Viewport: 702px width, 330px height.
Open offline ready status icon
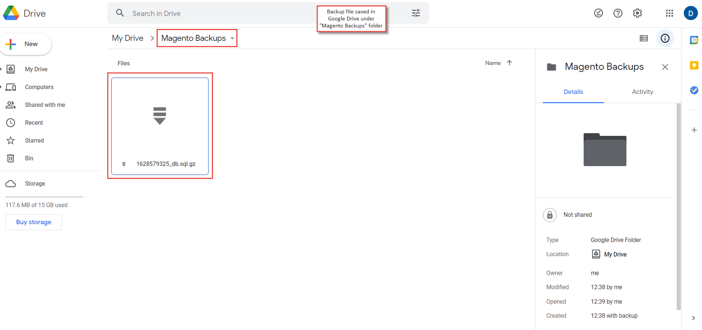[x=598, y=13]
